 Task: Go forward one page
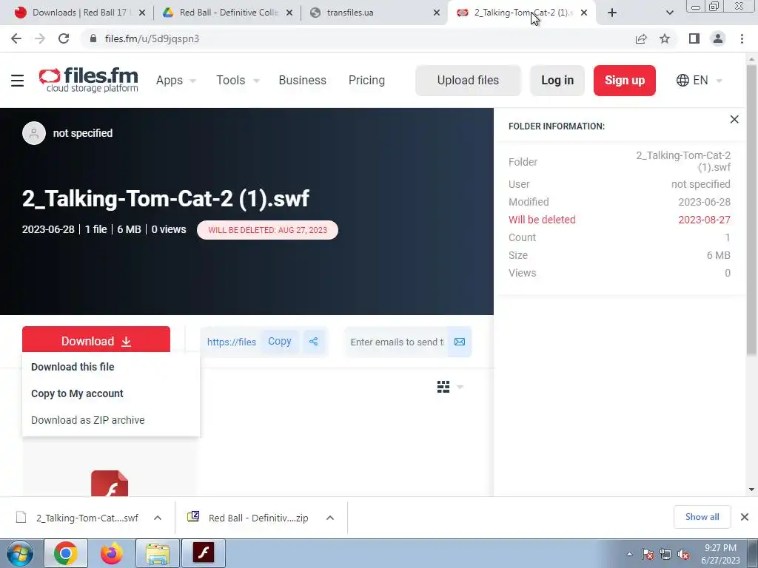tap(40, 38)
